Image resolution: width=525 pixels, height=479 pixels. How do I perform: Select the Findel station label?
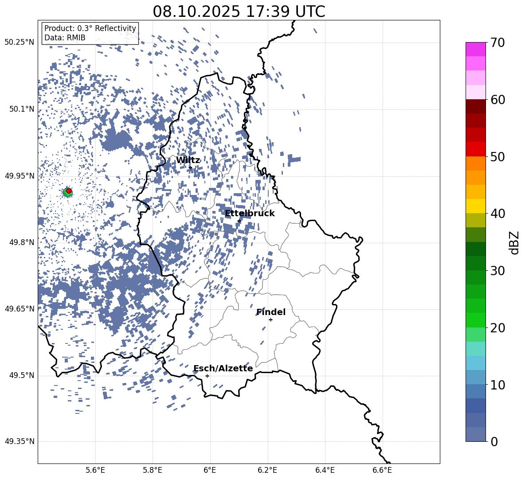point(271,312)
